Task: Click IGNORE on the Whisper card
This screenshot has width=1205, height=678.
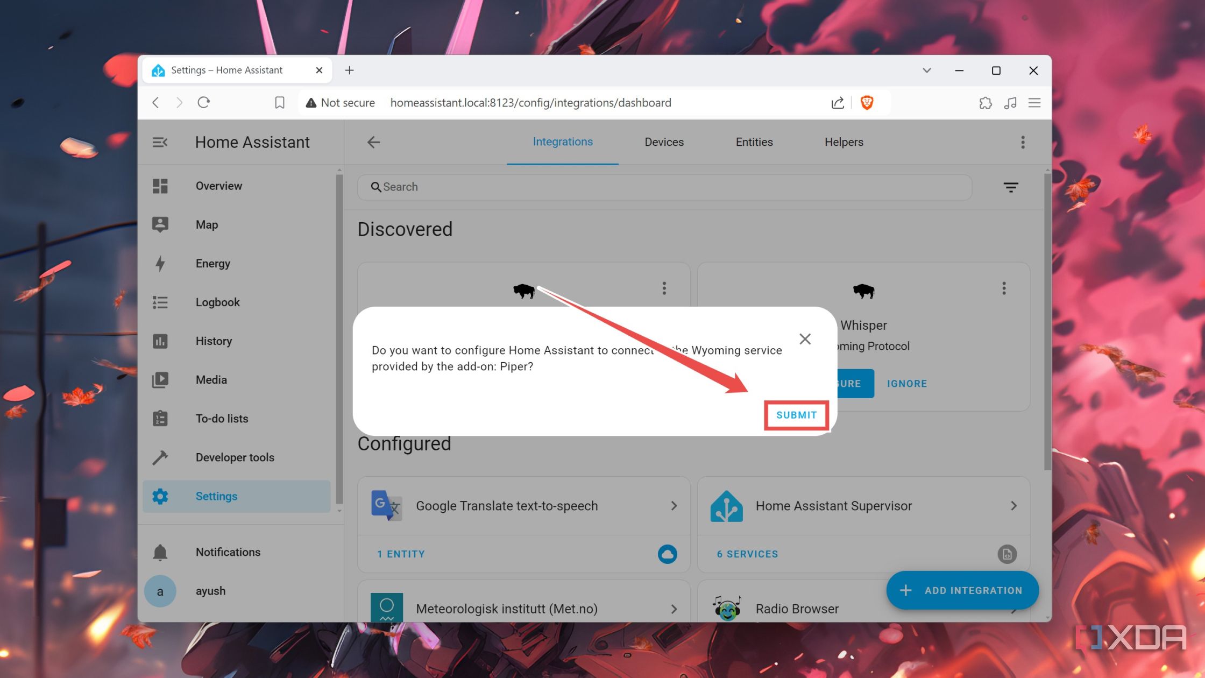Action: 906,383
